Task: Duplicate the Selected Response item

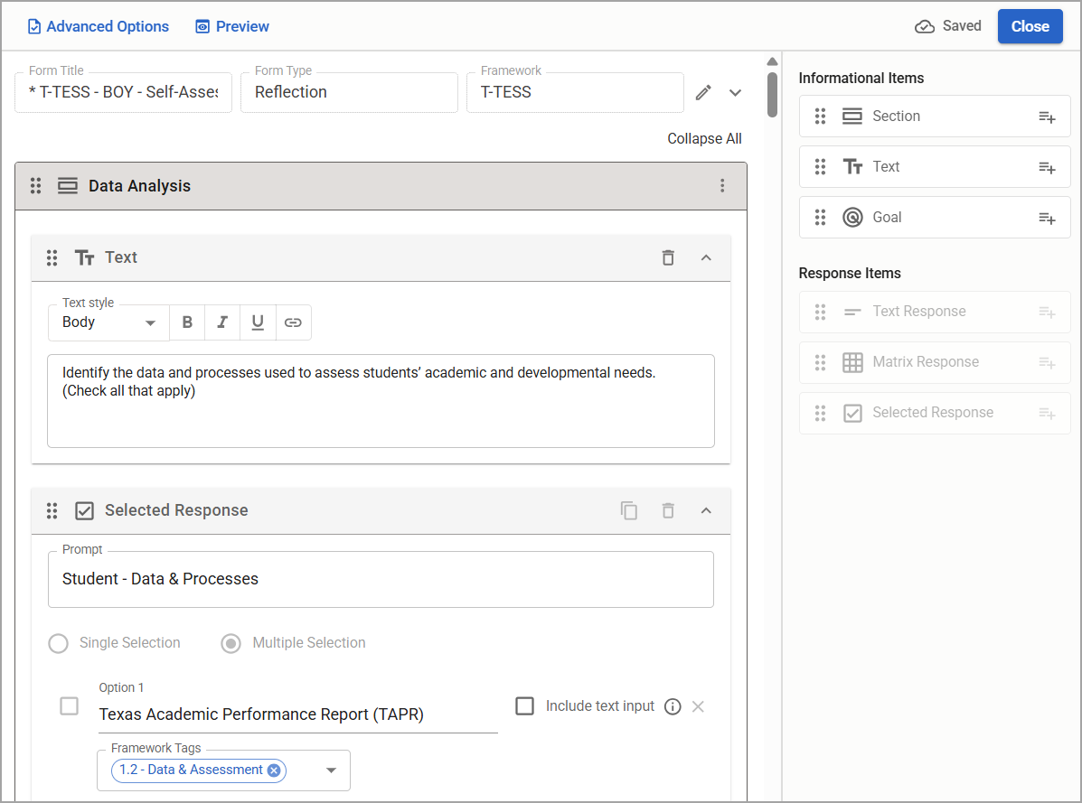Action: pyautogui.click(x=628, y=510)
